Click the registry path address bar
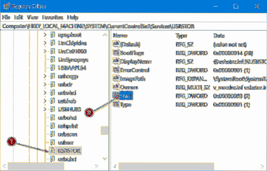267x171 pixels. coord(133,26)
